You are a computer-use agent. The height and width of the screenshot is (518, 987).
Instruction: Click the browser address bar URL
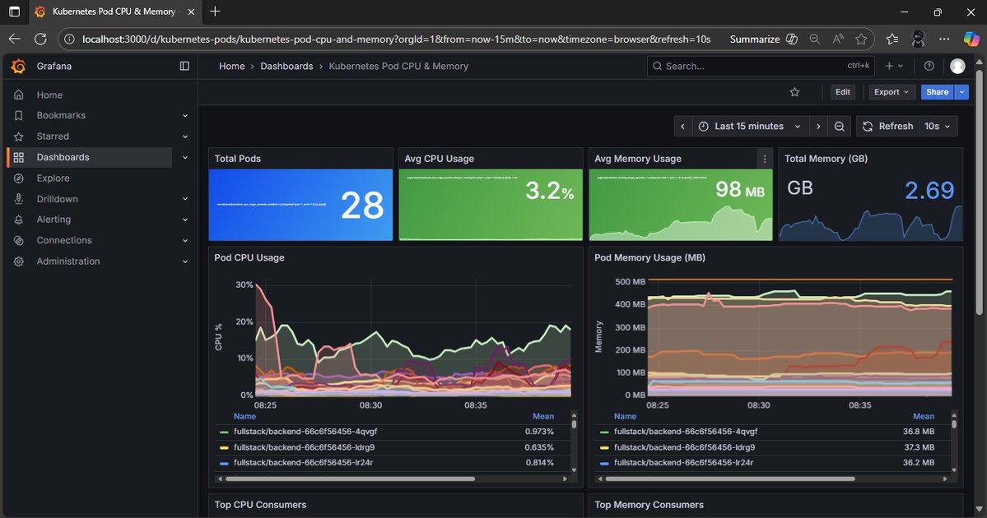click(397, 39)
